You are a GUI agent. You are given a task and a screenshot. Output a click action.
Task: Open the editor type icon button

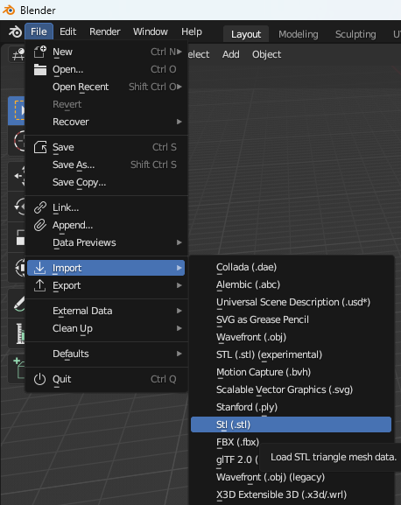(x=18, y=54)
